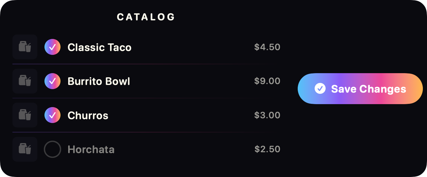Click the Churros bag-and-drink icon

(25, 115)
